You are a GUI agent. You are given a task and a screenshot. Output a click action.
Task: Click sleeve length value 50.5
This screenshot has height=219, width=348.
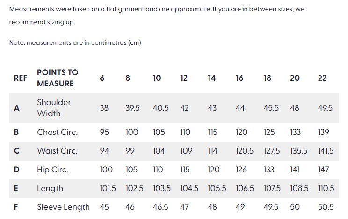coord(326,207)
